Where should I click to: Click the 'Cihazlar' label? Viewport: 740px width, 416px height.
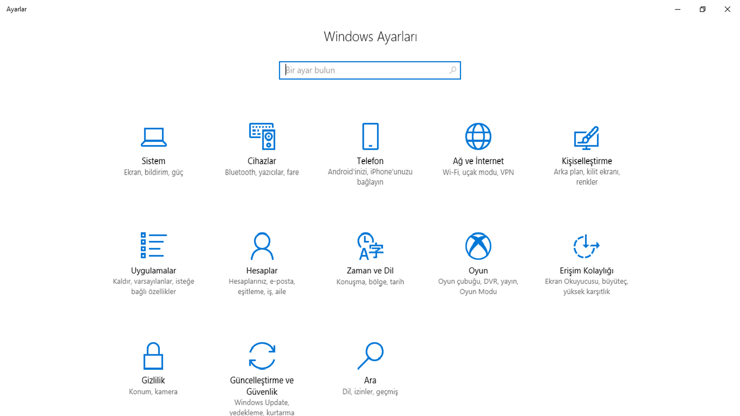coord(262,161)
